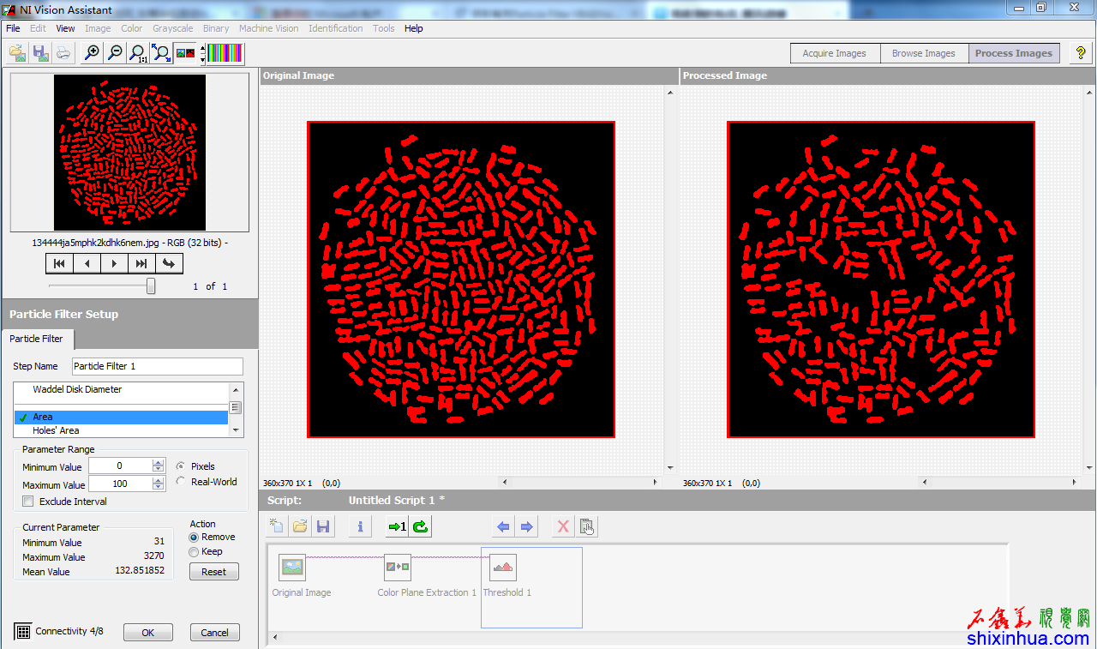The height and width of the screenshot is (649, 1097).
Task: Click the Process Images button
Action: [1014, 53]
